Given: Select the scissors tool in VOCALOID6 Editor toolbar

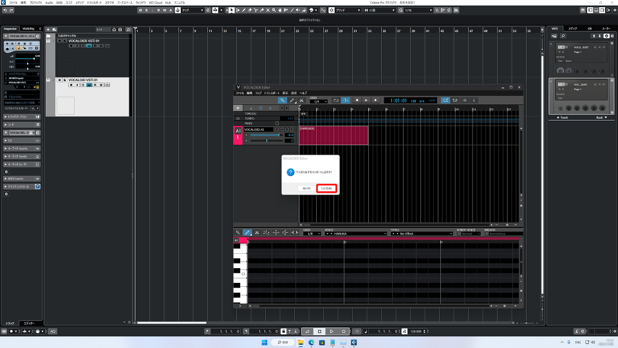Looking at the screenshot, I should (x=301, y=101).
